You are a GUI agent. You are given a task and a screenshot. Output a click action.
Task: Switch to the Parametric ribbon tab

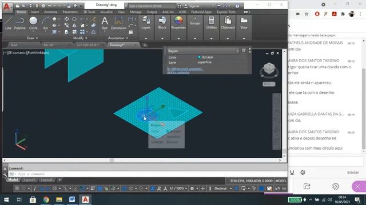70,12
